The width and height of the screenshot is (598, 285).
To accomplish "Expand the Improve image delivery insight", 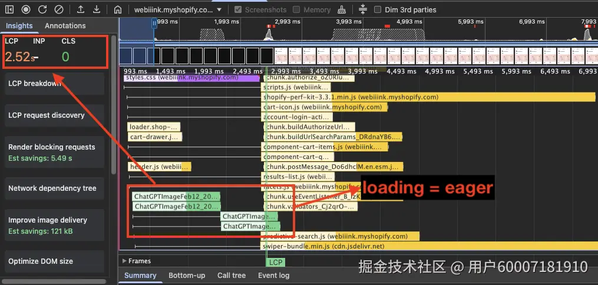I will click(55, 225).
